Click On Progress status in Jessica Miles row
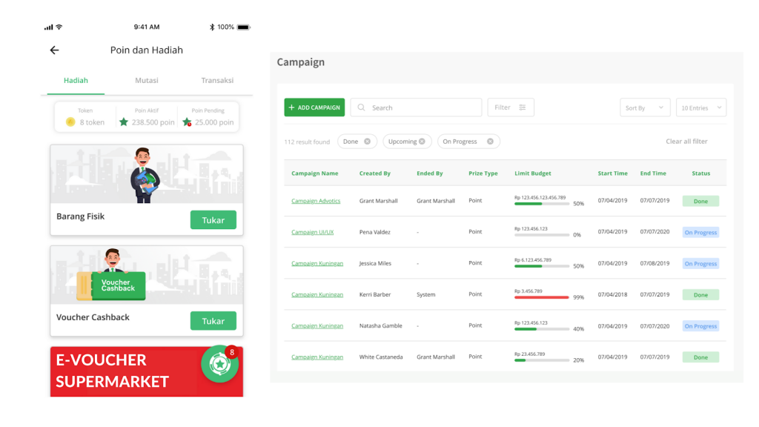Image resolution: width=759 pixels, height=427 pixels. point(701,263)
